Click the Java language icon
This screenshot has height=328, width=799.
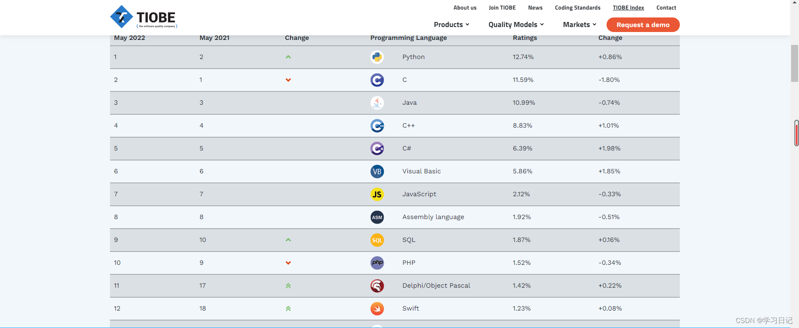point(377,103)
